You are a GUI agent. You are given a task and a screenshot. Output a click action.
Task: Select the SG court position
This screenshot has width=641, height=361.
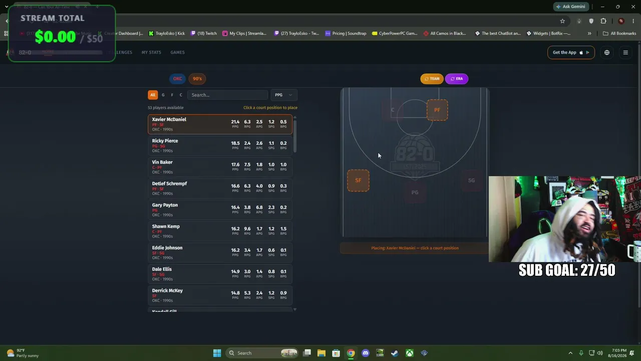click(471, 180)
